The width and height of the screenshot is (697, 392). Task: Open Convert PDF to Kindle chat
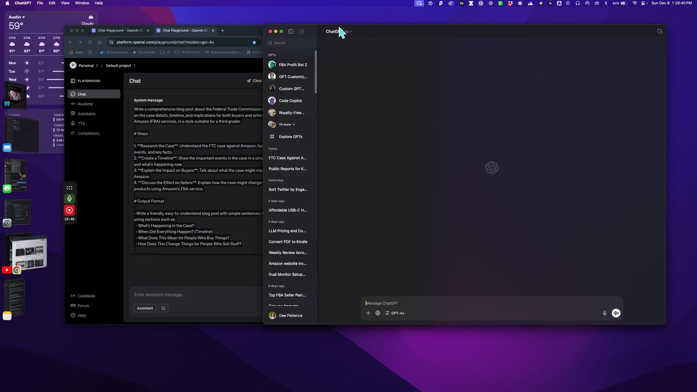pos(288,242)
